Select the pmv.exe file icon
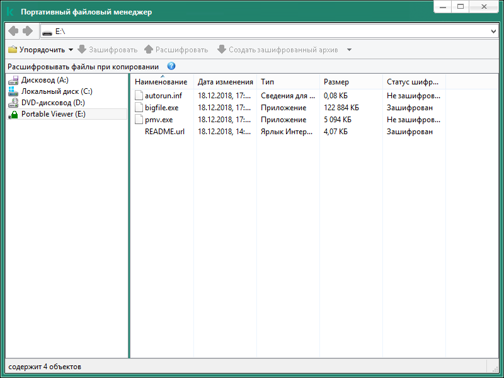This screenshot has height=378, width=504. tap(139, 120)
